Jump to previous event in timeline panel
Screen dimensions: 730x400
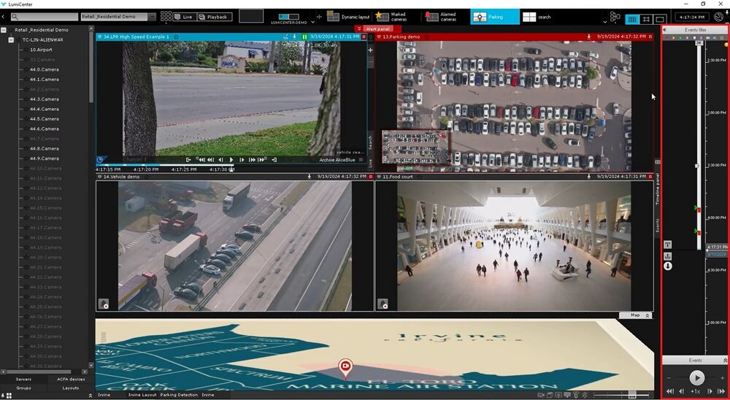pos(669,392)
